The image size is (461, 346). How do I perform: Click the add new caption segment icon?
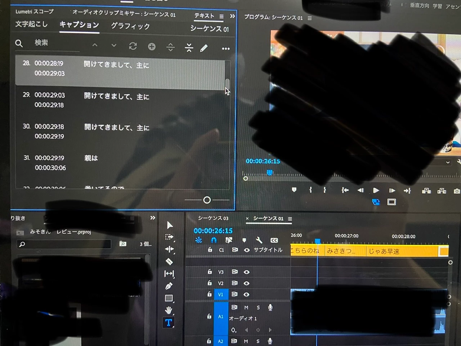coord(152,47)
